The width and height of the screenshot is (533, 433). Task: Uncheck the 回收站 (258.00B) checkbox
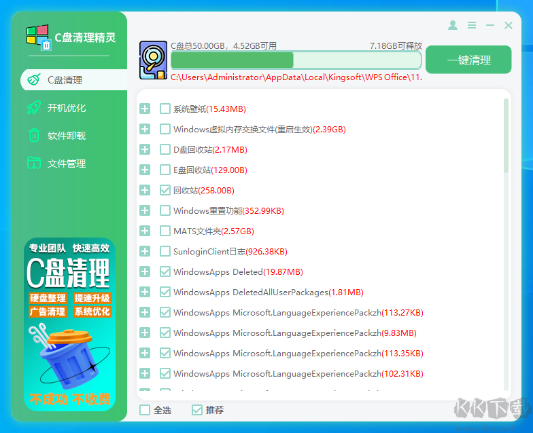point(165,190)
